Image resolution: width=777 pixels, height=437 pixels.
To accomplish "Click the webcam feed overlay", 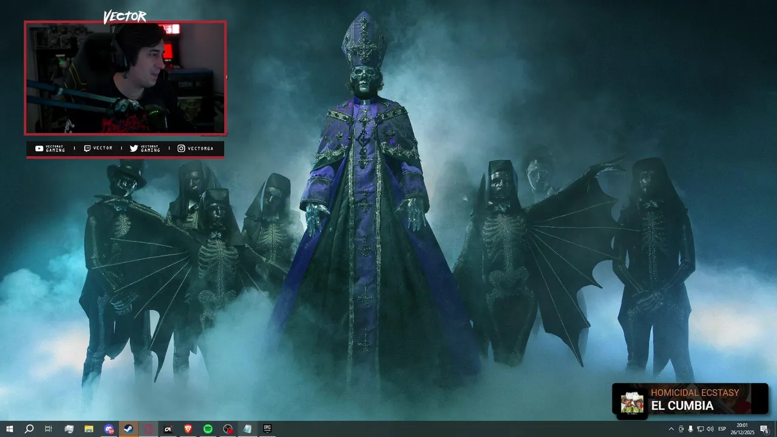I will point(125,78).
